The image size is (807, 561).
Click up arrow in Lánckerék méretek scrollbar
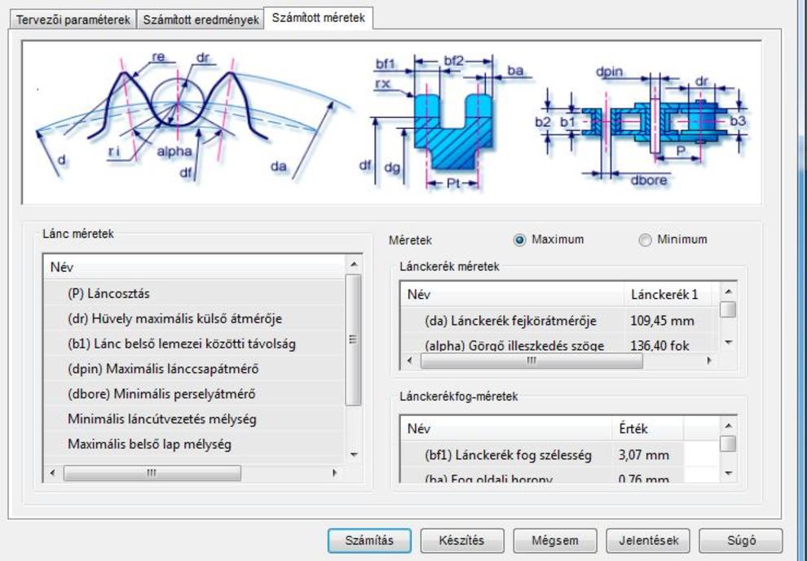pyautogui.click(x=729, y=291)
